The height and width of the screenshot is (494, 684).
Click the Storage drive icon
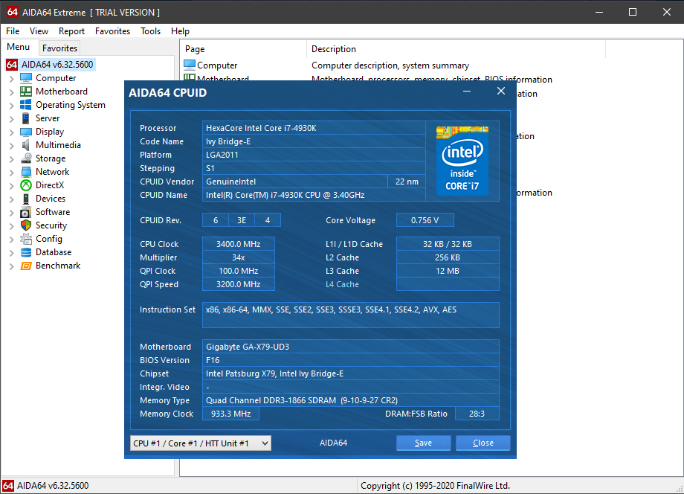click(x=26, y=158)
